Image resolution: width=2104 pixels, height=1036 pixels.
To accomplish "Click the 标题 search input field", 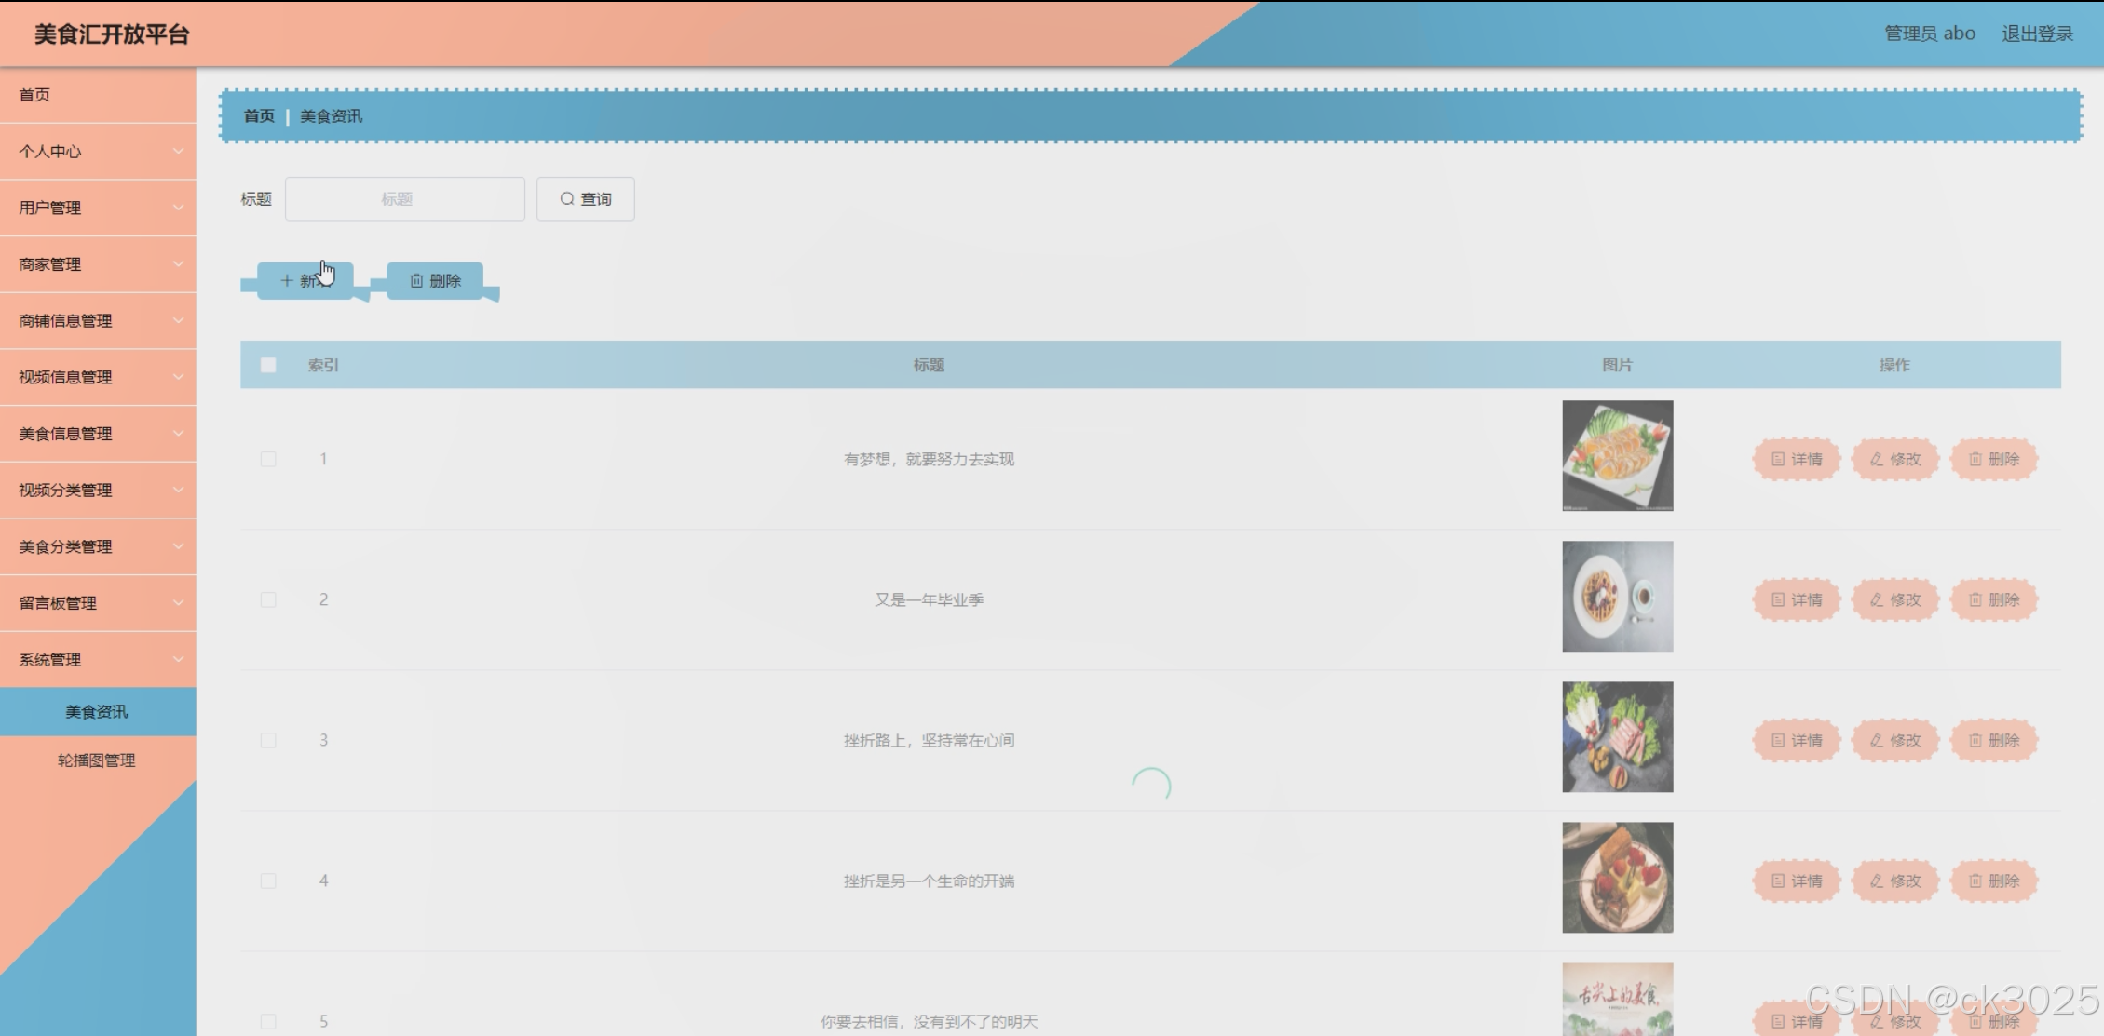I will tap(404, 199).
